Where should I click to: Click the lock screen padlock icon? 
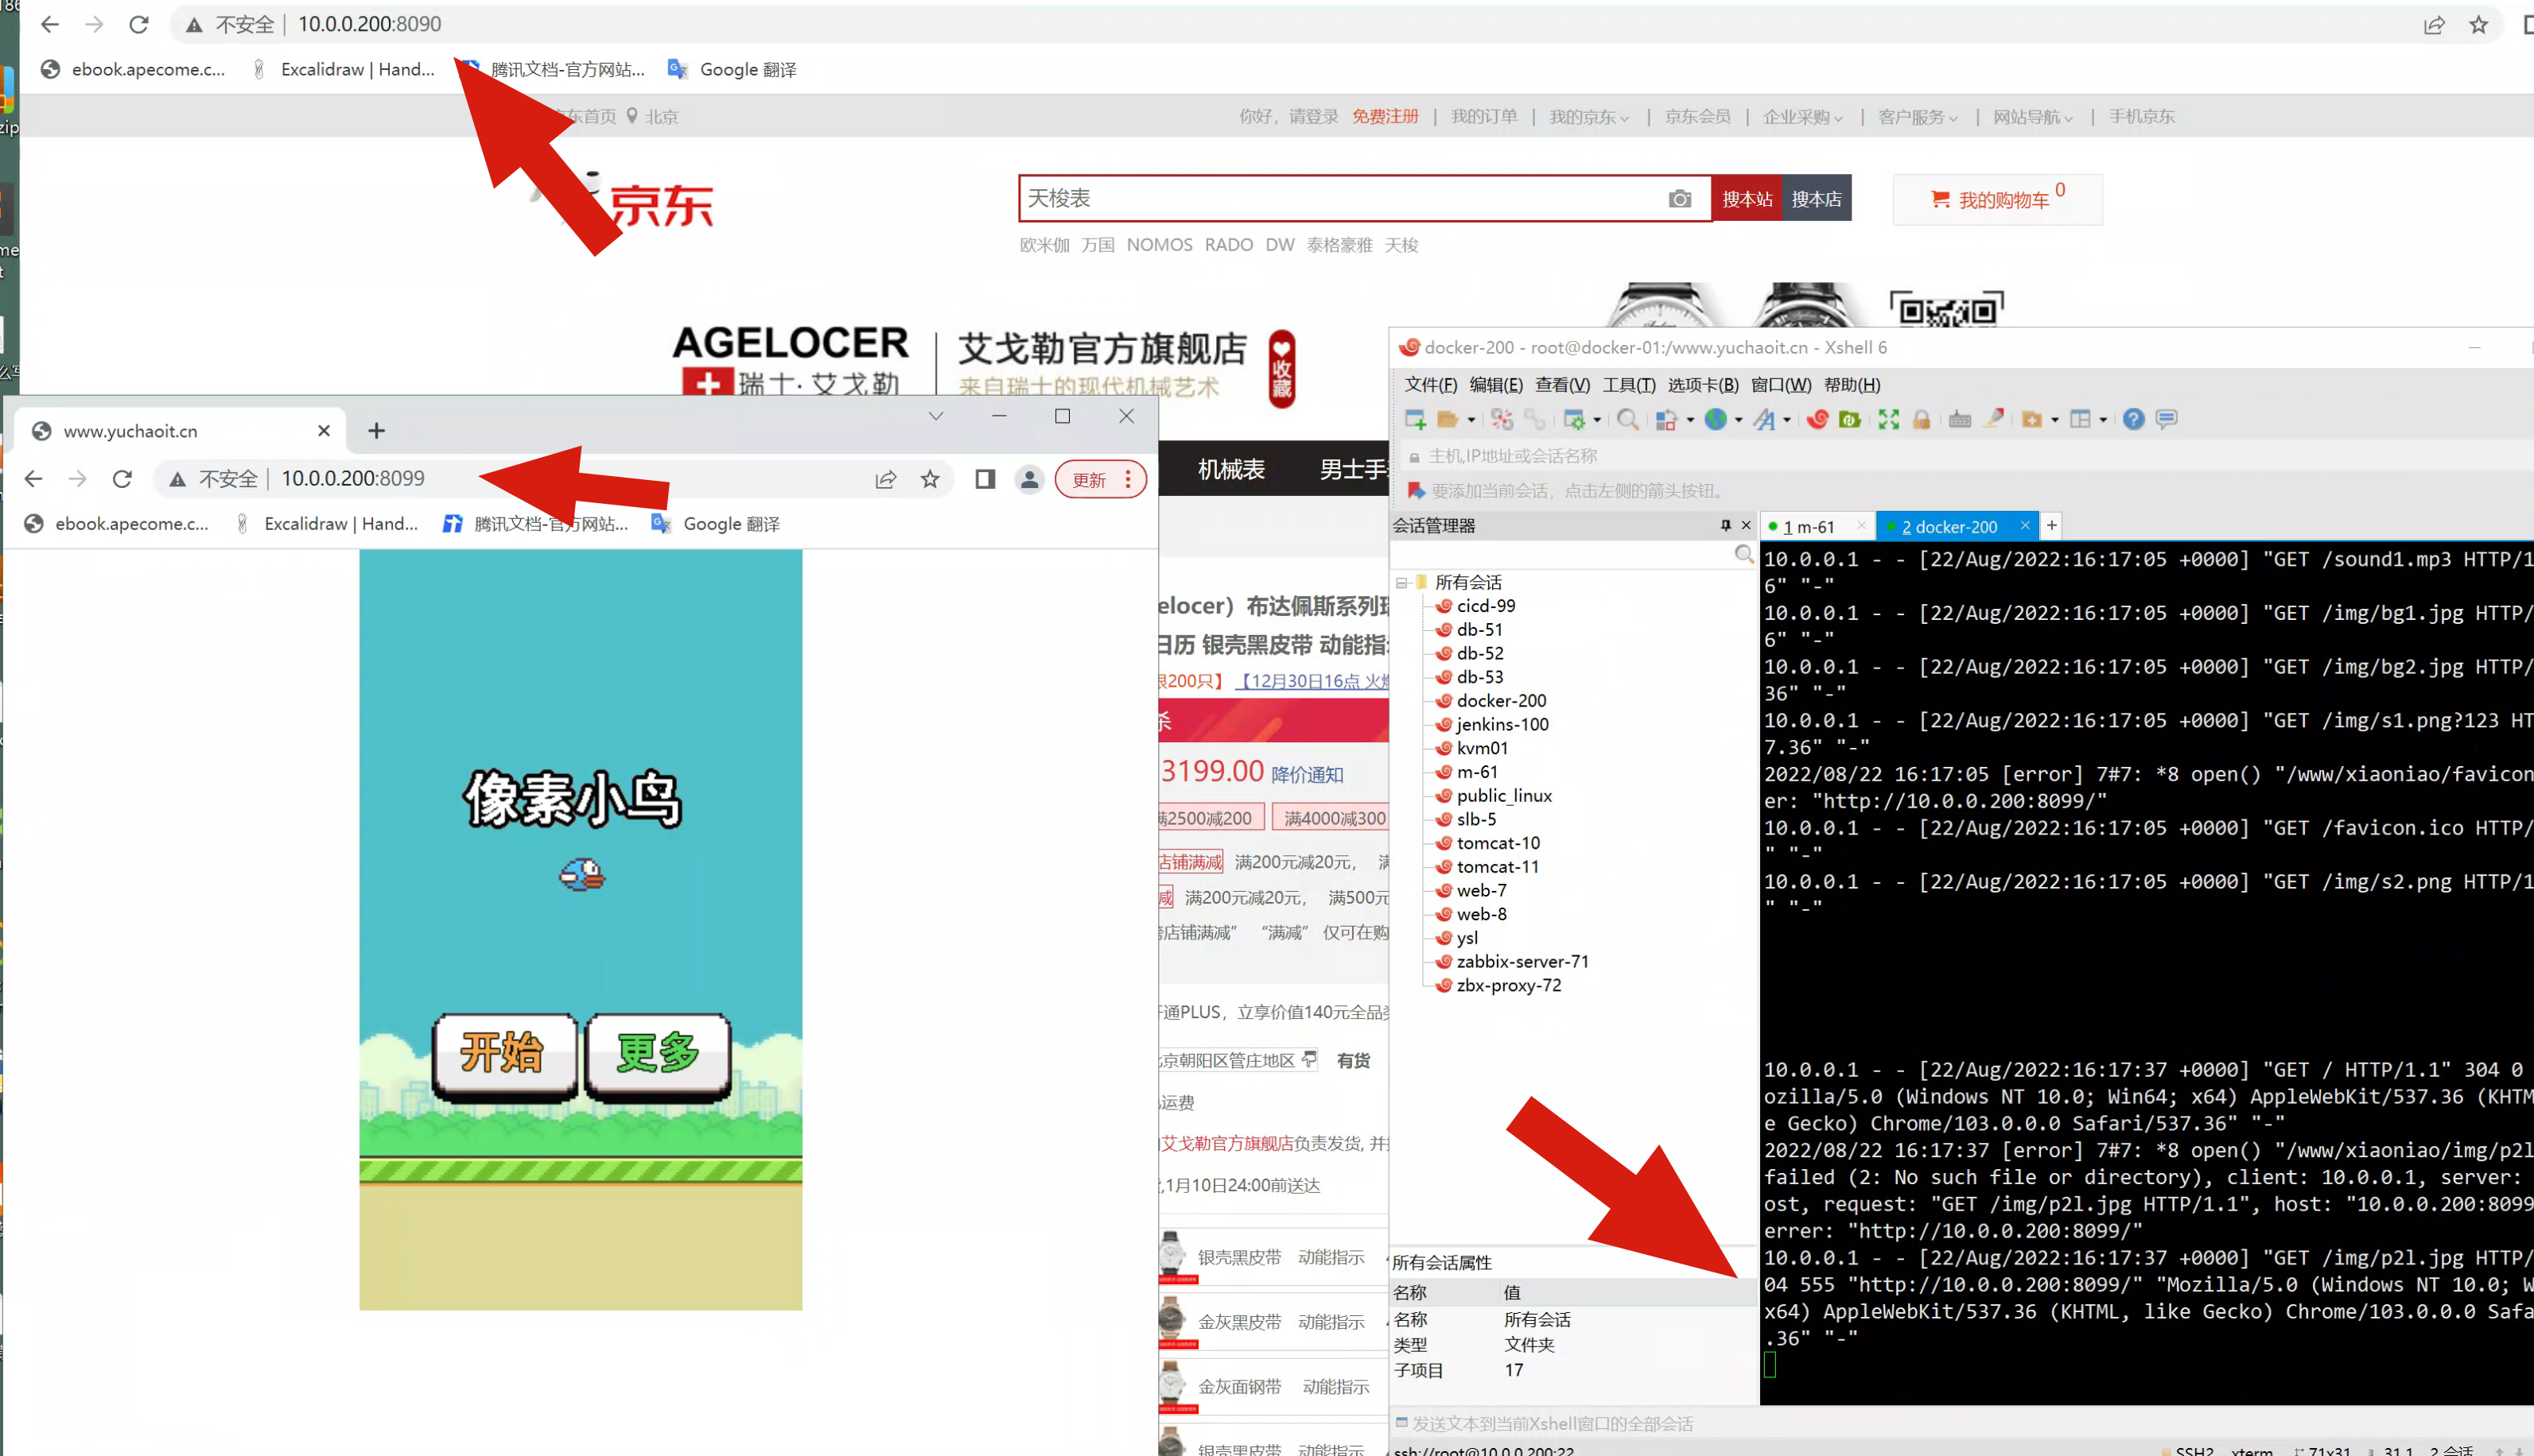[1921, 419]
